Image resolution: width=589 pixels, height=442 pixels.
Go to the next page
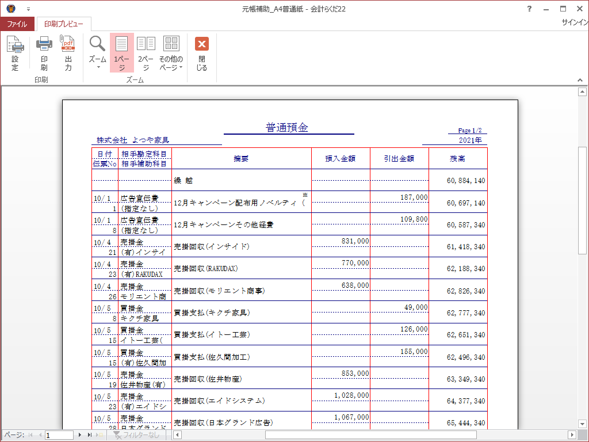click(x=79, y=435)
